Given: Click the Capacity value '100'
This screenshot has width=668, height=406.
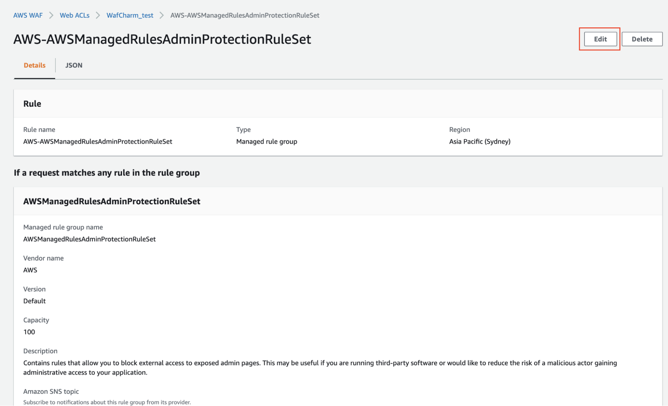Looking at the screenshot, I should point(29,332).
